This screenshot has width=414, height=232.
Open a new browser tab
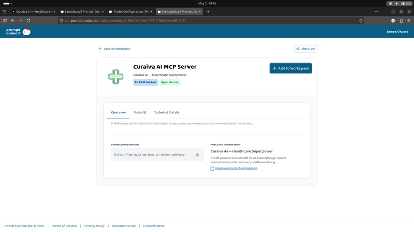(x=208, y=12)
